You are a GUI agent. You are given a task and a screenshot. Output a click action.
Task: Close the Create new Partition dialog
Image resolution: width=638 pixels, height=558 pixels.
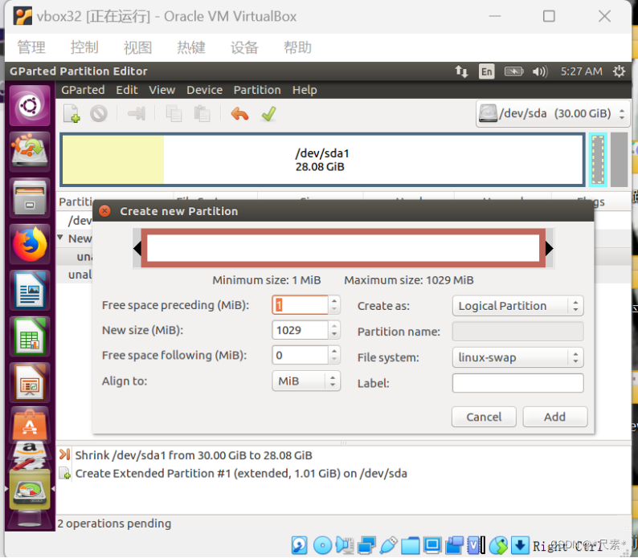click(x=104, y=211)
